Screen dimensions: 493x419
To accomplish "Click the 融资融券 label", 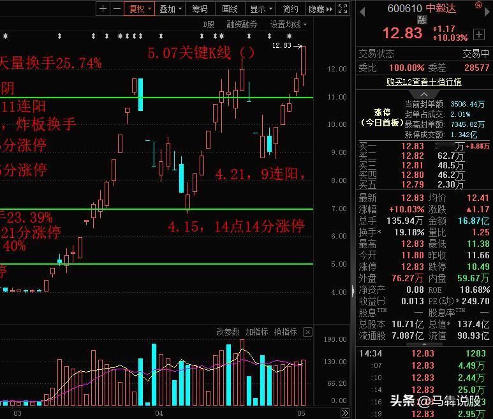I will coord(242,24).
